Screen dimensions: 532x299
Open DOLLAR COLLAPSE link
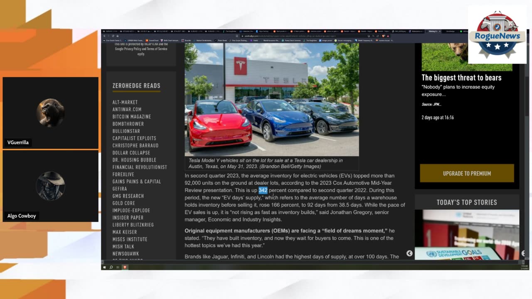[x=131, y=152]
